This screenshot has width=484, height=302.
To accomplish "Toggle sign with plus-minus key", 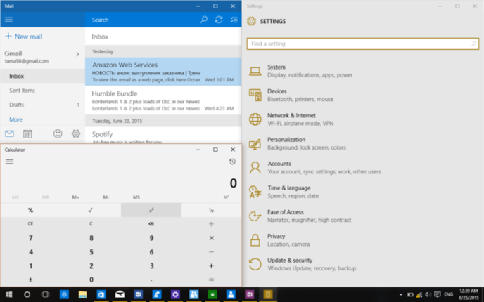I will 30,280.
